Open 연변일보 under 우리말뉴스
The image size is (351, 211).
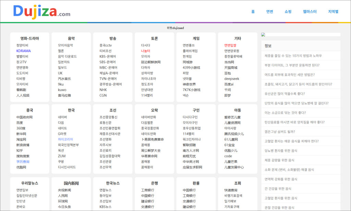coord(22,190)
